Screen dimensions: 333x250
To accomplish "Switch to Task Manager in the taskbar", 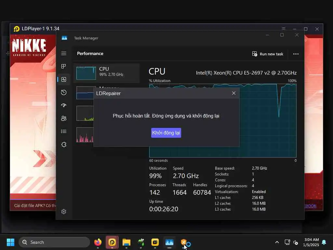I will 169,242.
